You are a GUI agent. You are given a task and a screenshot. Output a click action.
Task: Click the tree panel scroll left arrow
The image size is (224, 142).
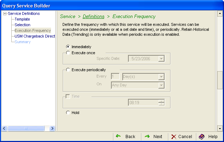[x=4, y=128]
